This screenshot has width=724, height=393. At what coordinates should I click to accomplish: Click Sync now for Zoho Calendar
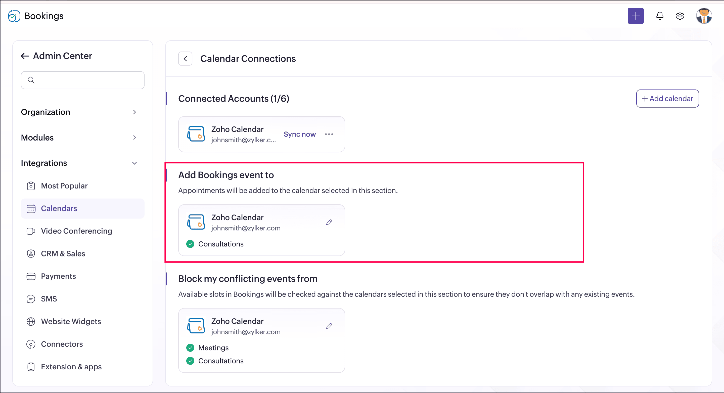300,134
